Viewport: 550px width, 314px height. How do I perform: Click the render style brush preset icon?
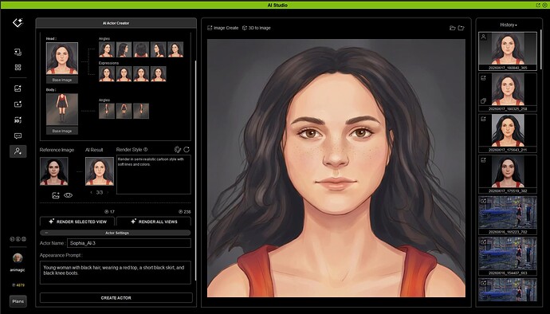178,150
